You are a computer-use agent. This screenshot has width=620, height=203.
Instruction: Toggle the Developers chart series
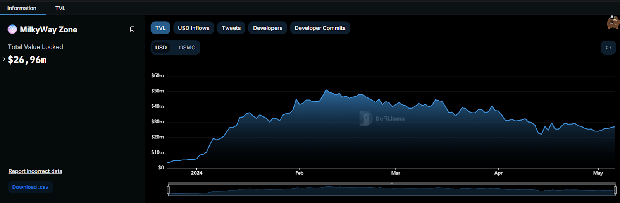267,28
